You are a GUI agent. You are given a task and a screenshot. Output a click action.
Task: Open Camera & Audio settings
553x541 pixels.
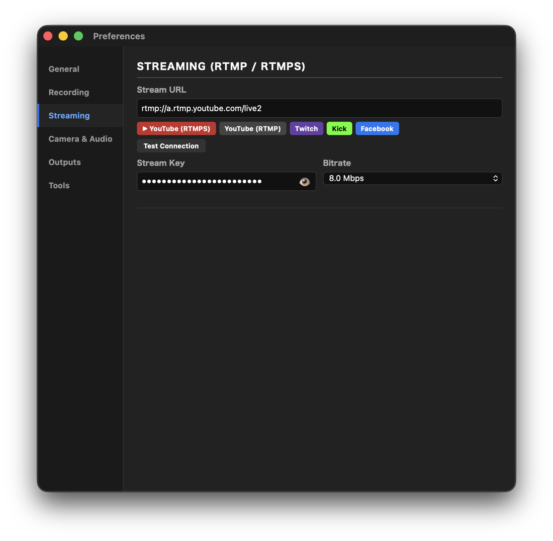(x=80, y=139)
